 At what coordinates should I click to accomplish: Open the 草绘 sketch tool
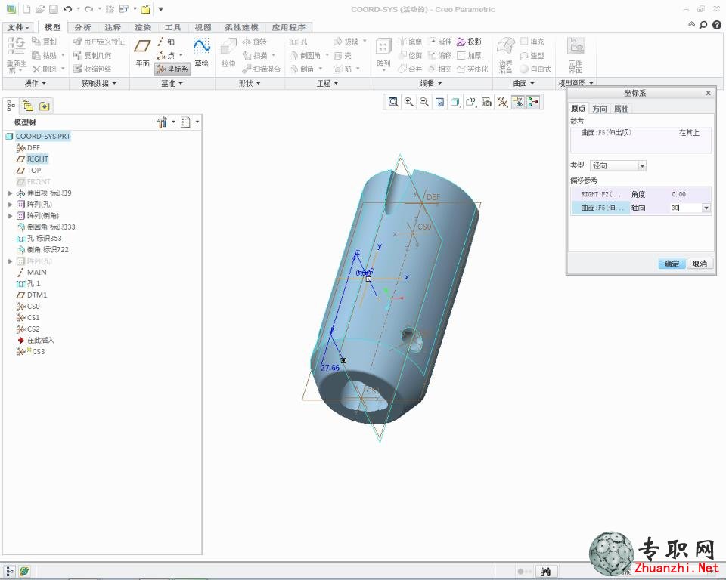(201, 53)
